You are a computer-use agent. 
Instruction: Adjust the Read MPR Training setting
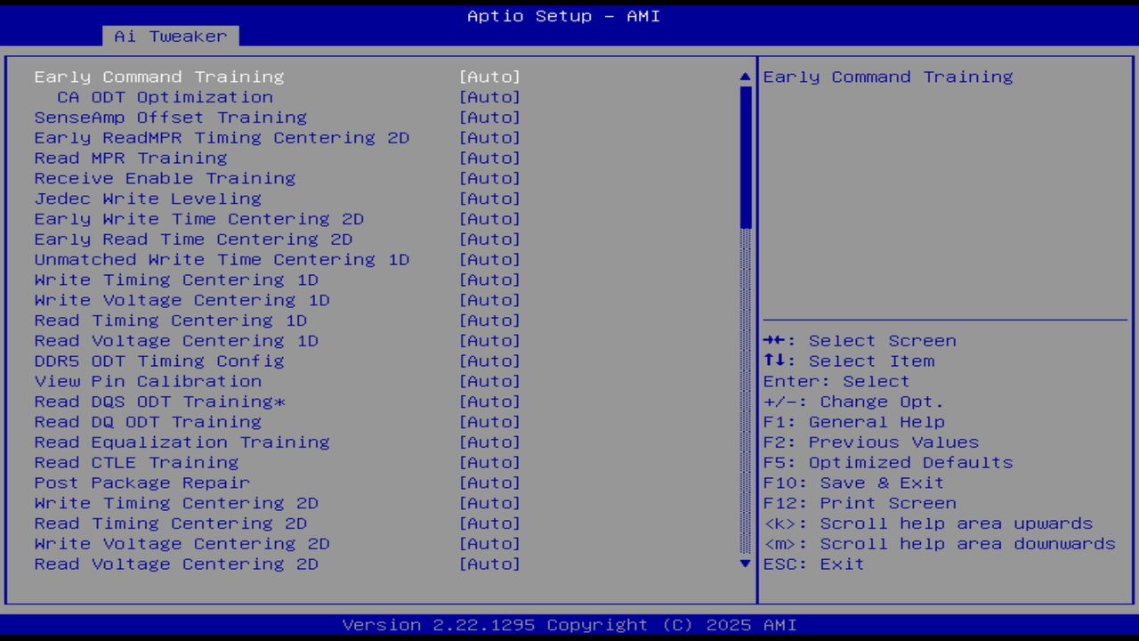(x=489, y=158)
